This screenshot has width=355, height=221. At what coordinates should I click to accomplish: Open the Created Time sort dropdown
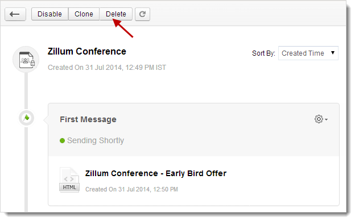click(x=308, y=53)
